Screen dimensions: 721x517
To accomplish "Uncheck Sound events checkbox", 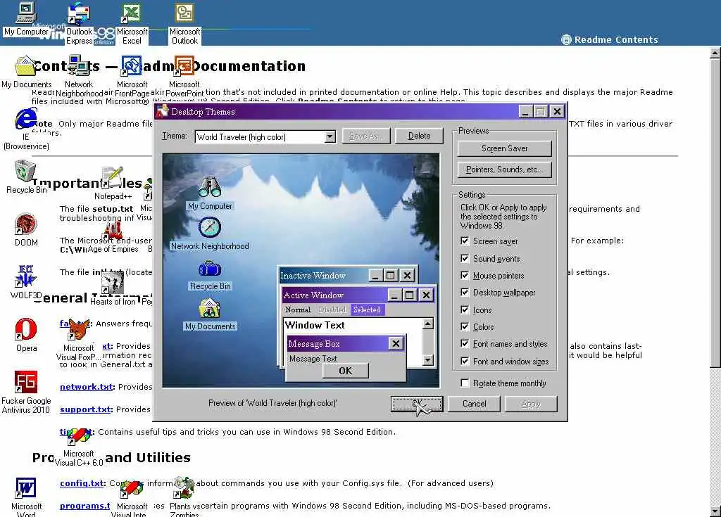I will [465, 258].
